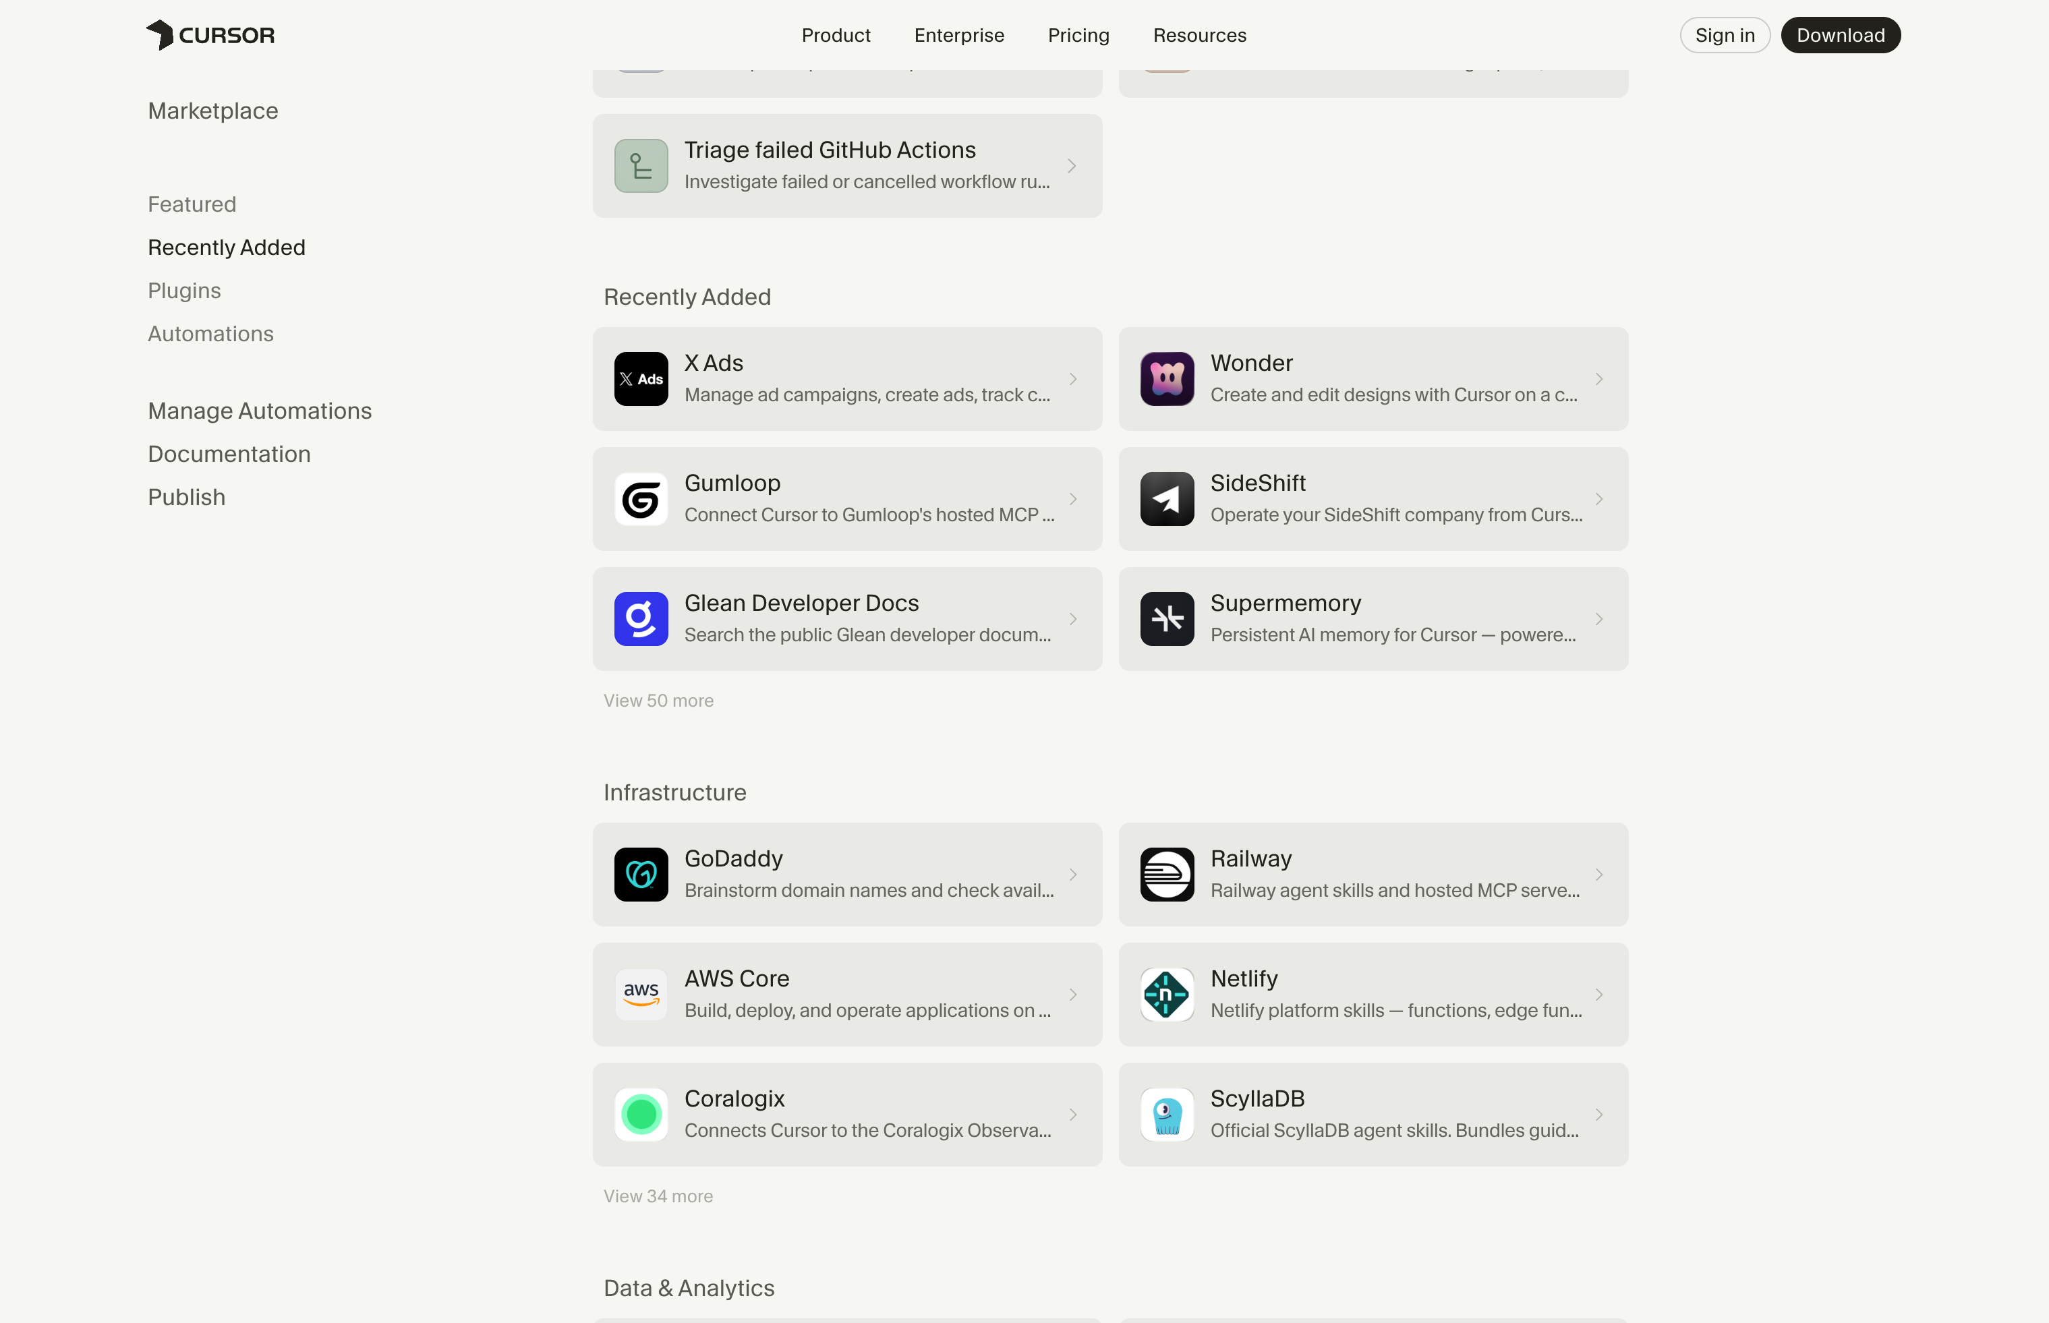
Task: Click the Publish link
Action: pos(186,496)
